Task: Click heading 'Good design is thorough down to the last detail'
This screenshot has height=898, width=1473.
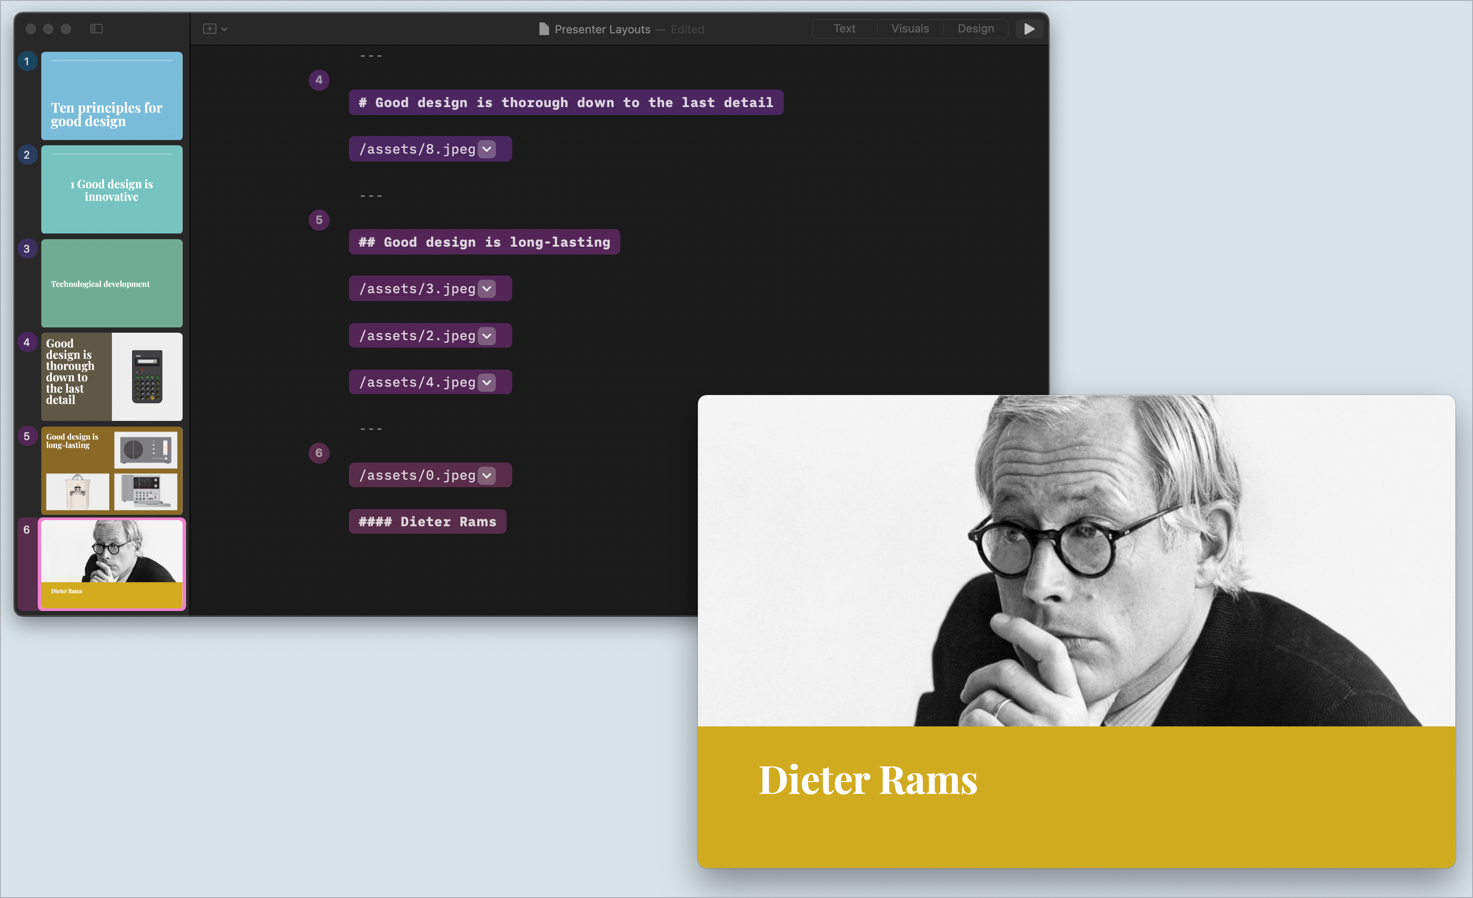Action: 565,102
